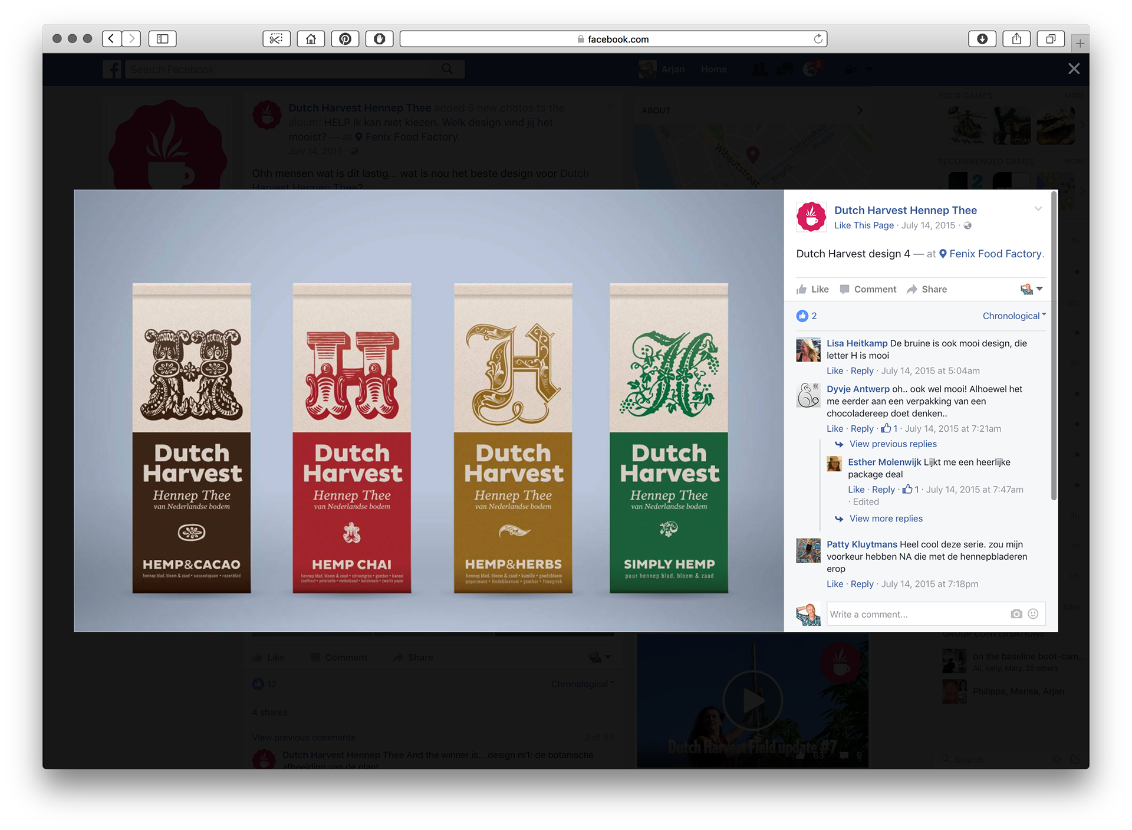Open the comment-as identity selector dropdown
This screenshot has height=830, width=1132.
coord(1031,289)
